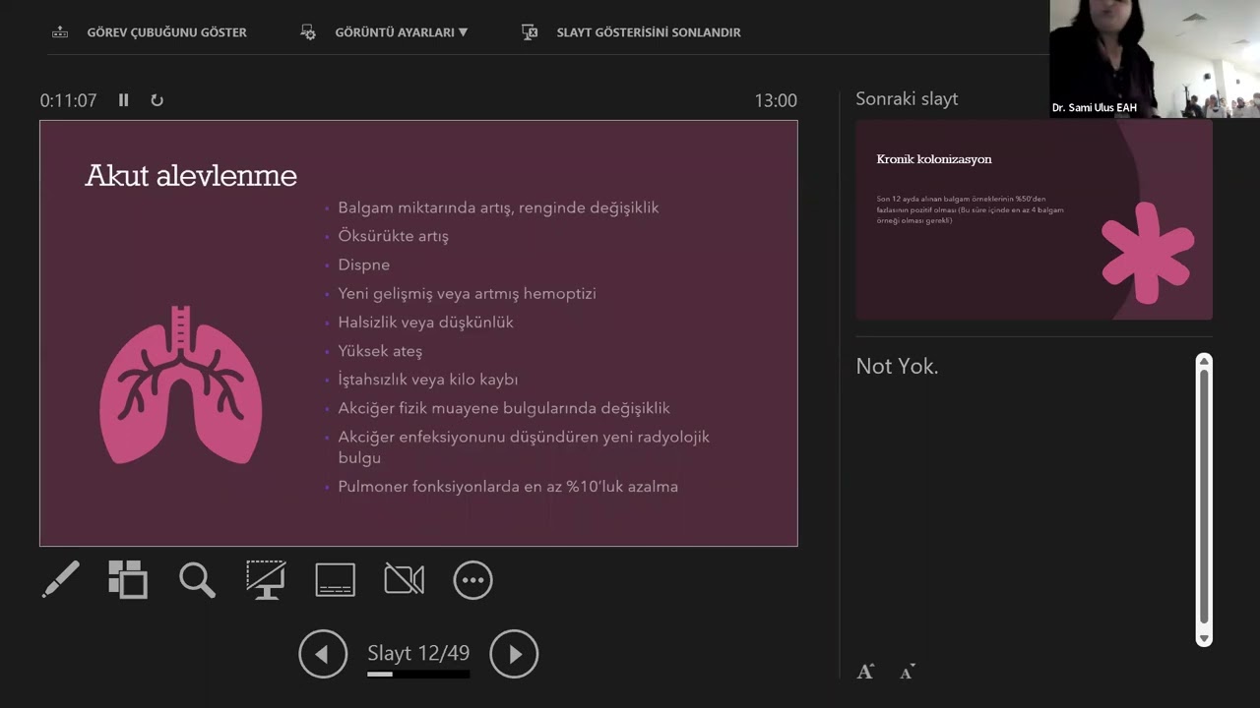Select the Kronik kolonizasyon next slide preview
This screenshot has width=1260, height=708.
coord(1034,219)
